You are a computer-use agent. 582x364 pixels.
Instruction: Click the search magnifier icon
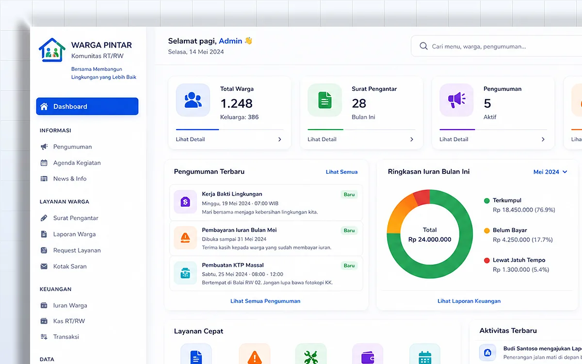(423, 47)
